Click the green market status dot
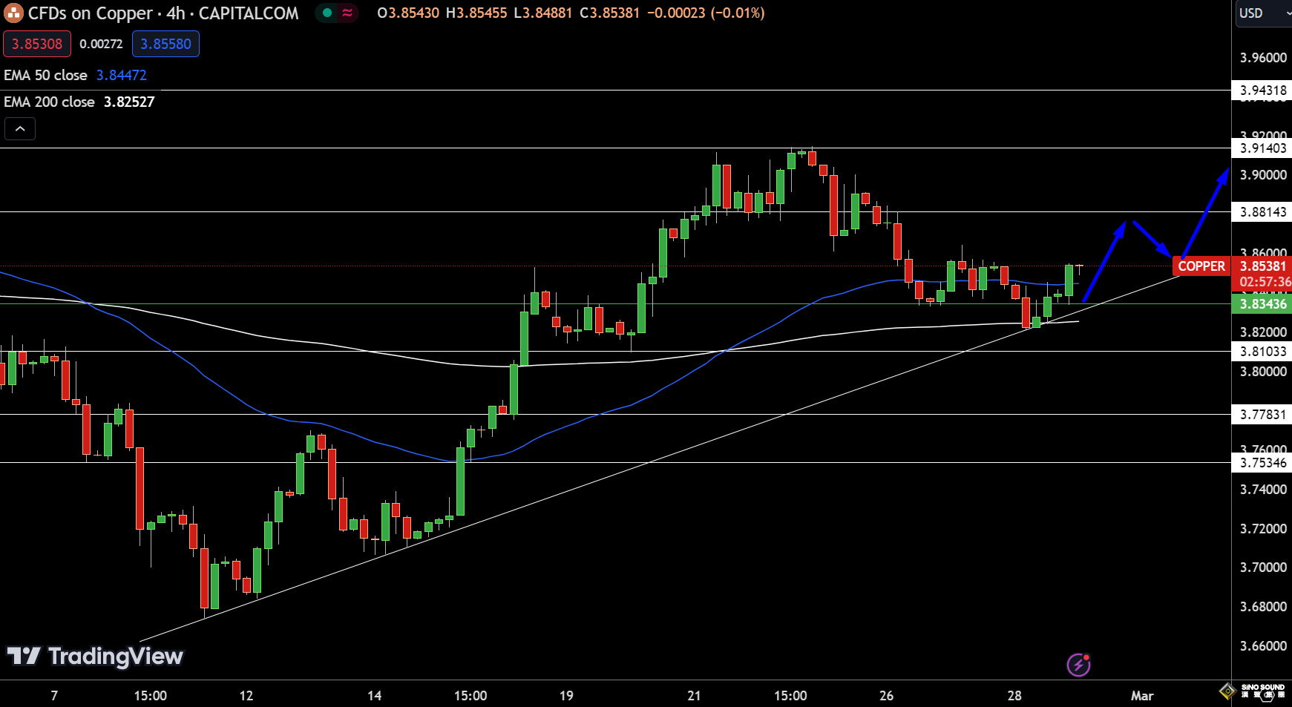Image resolution: width=1292 pixels, height=707 pixels. (327, 13)
